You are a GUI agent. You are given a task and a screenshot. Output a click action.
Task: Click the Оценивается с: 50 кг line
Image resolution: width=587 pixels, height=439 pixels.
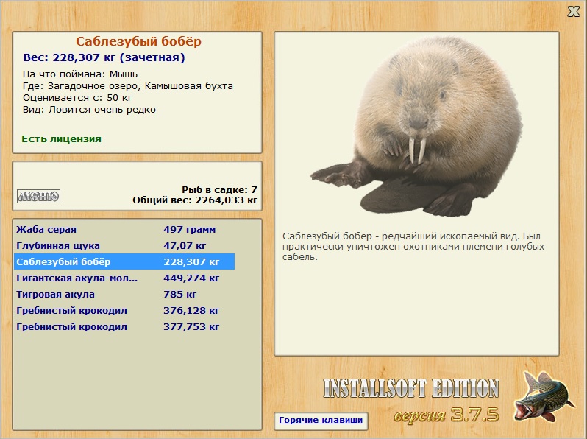(x=77, y=98)
